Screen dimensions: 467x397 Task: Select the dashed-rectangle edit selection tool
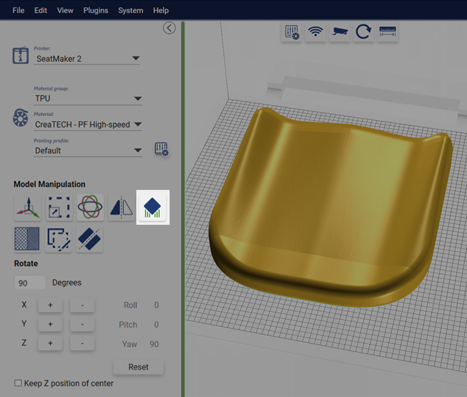pyautogui.click(x=59, y=239)
